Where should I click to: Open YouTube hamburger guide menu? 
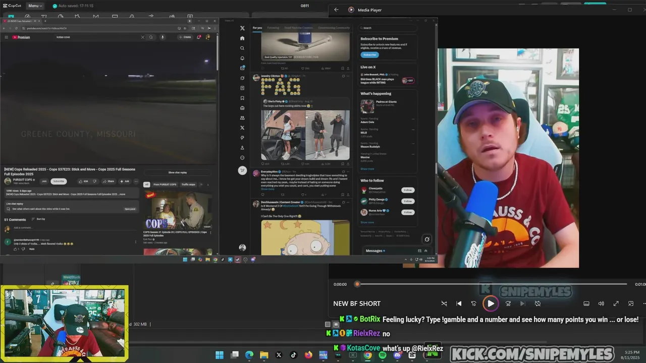click(x=6, y=37)
